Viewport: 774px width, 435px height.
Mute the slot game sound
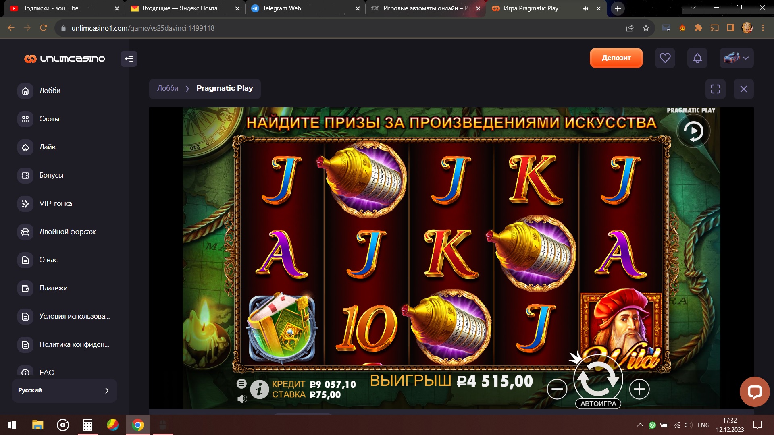pos(242,399)
